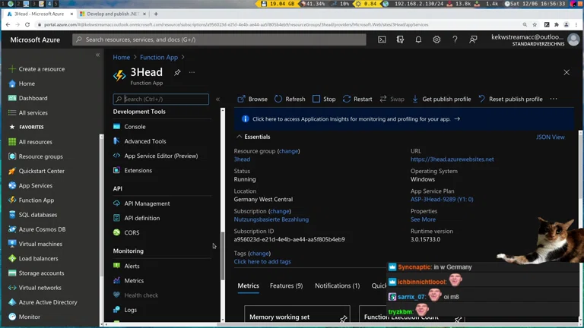Open API Management
The height and width of the screenshot is (328, 584).
pyautogui.click(x=147, y=203)
